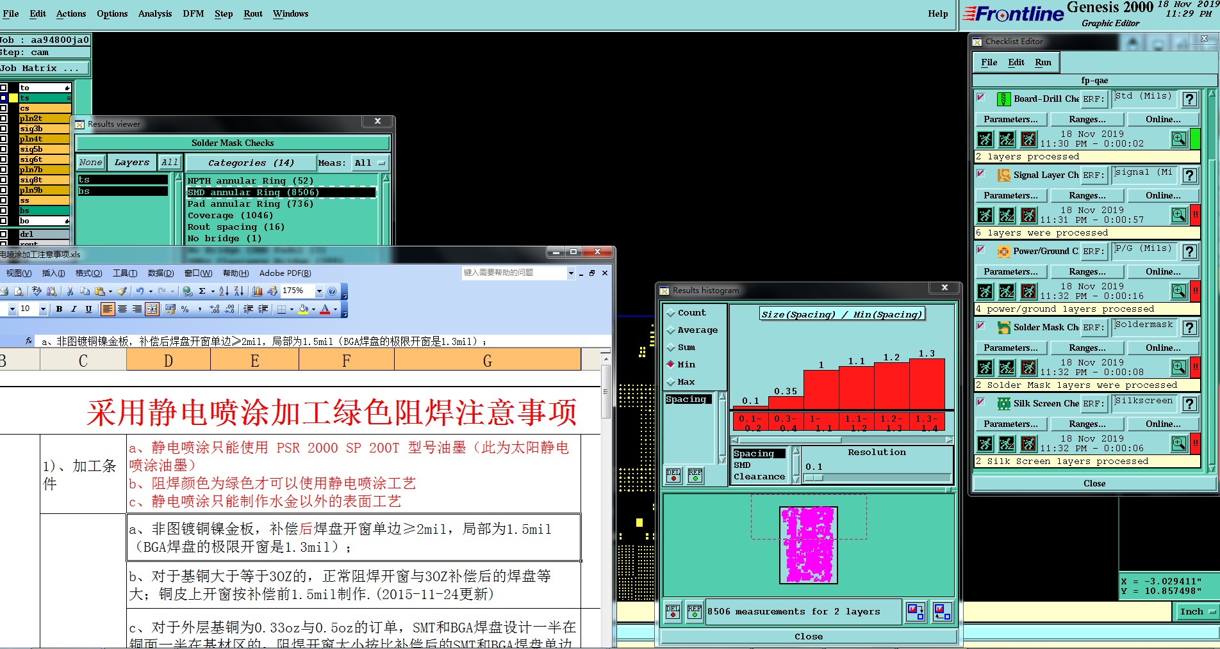Adjust Resolution slider in histogram
Viewport: 1220px width, 649px height.
[x=814, y=478]
